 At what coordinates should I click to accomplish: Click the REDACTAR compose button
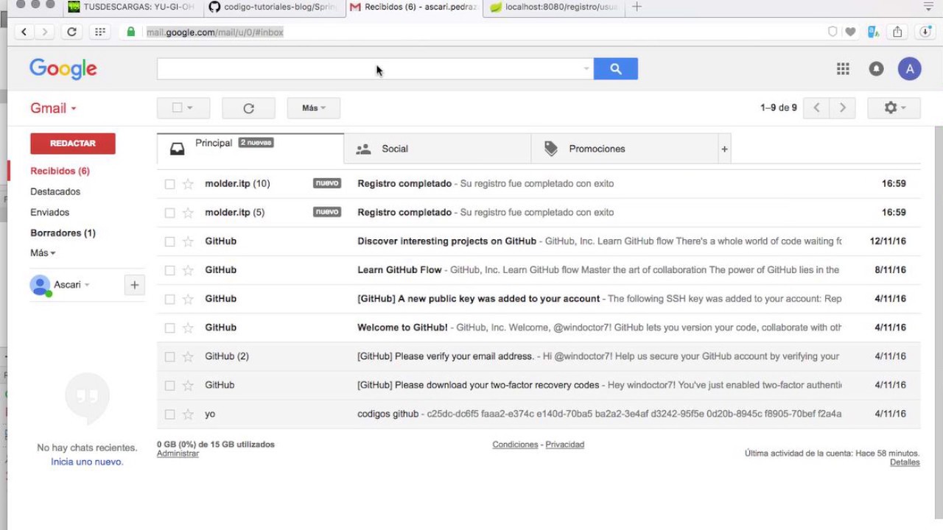click(x=73, y=144)
